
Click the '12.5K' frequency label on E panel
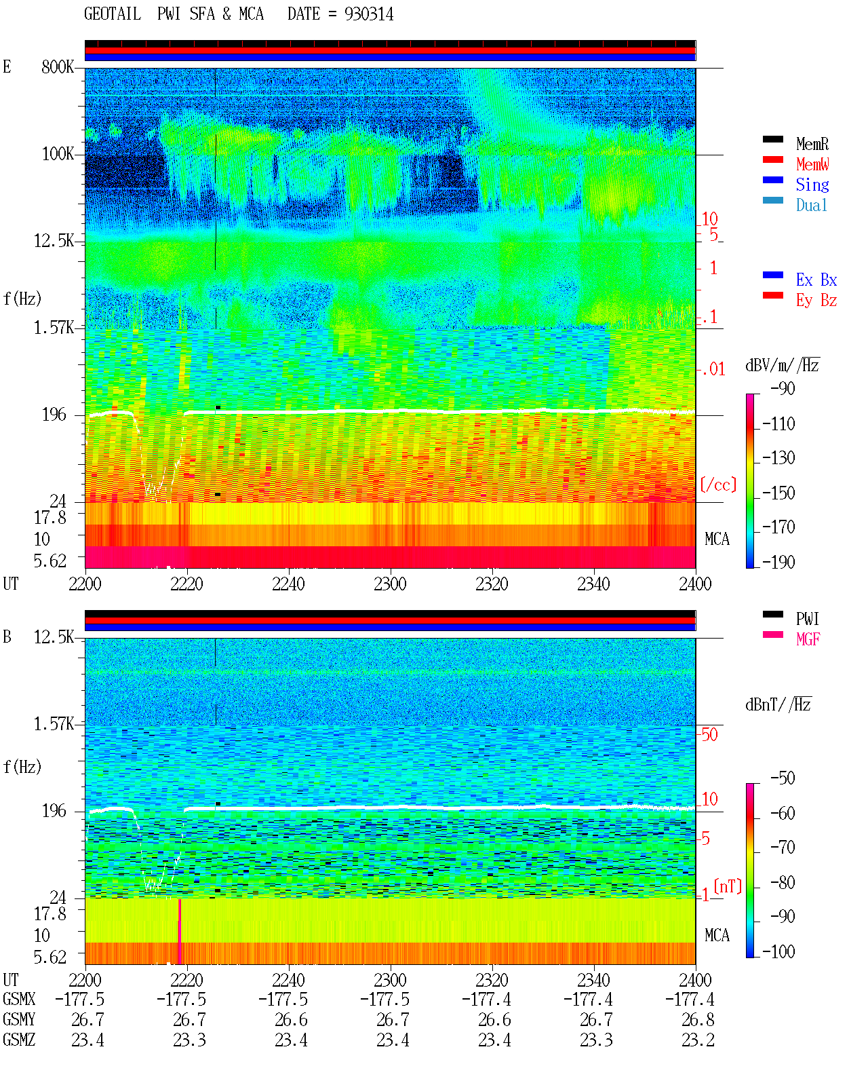(54, 241)
